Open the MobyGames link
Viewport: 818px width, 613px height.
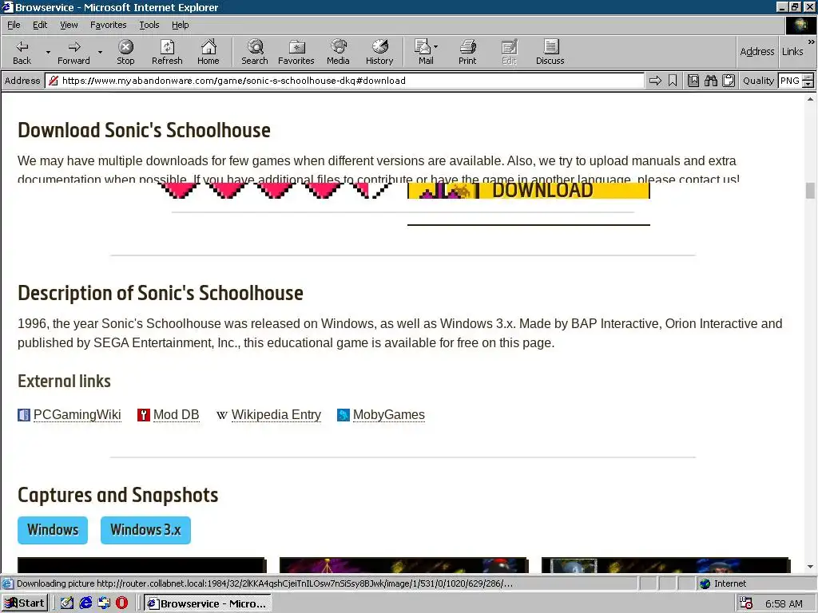click(x=389, y=414)
